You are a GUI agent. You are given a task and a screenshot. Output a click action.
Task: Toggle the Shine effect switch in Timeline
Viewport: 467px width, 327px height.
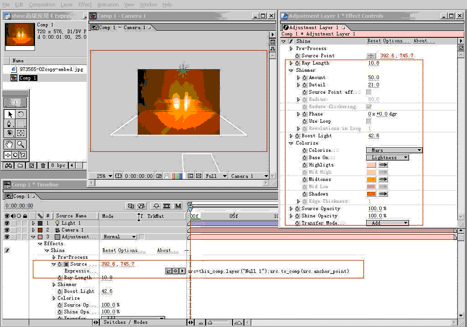point(7,251)
